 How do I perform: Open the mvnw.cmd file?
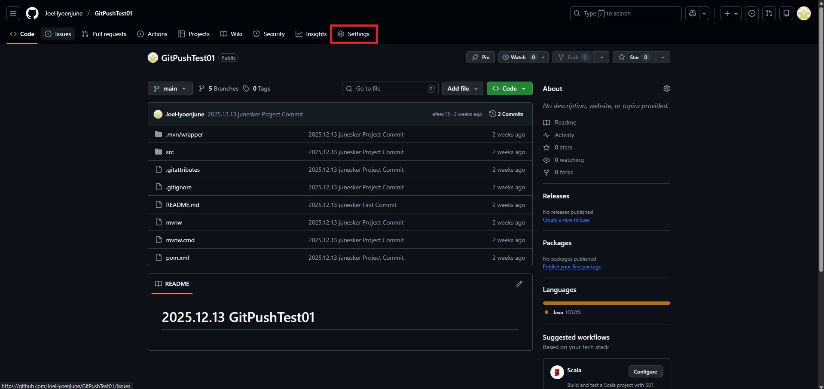[x=180, y=240]
